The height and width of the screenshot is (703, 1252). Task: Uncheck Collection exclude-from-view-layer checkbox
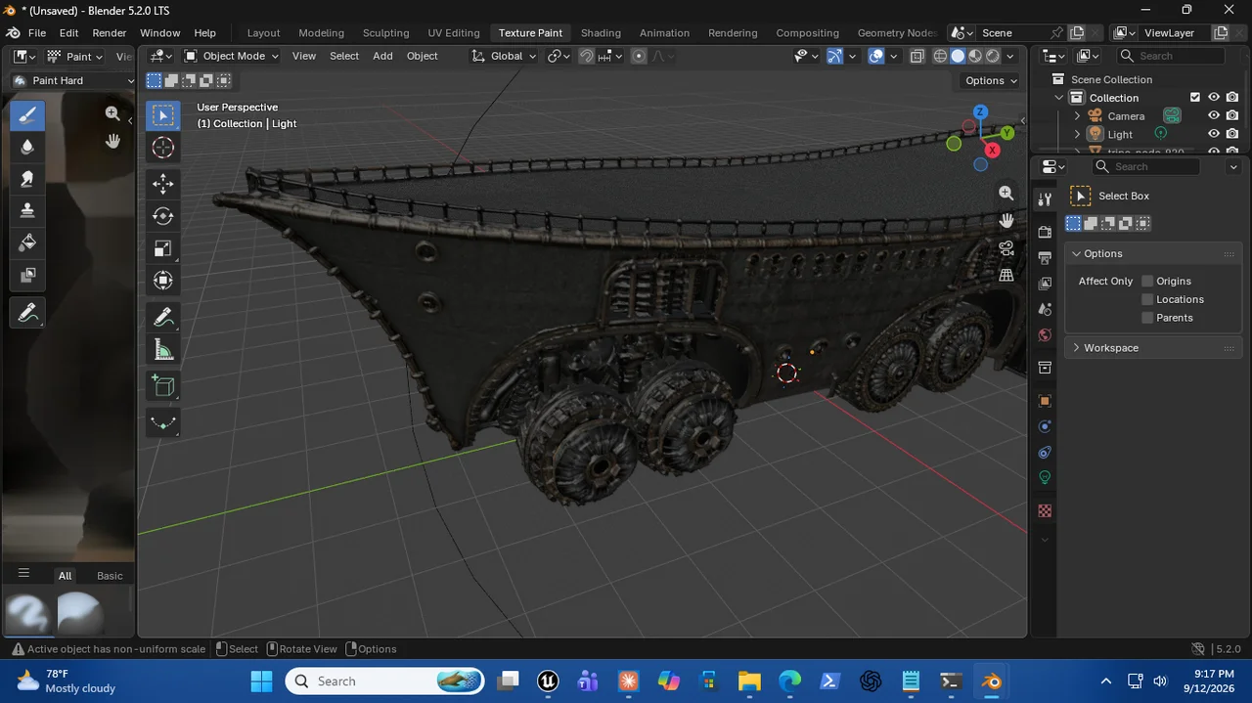coord(1195,98)
